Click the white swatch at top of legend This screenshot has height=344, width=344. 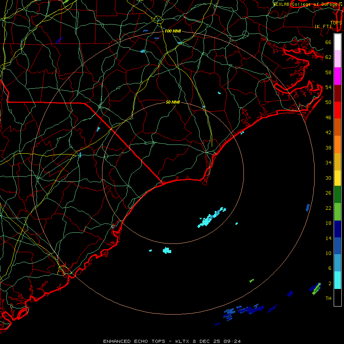(x=338, y=42)
